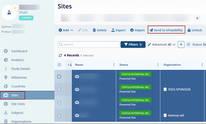Favorite the study with star icon

pos(15,8)
